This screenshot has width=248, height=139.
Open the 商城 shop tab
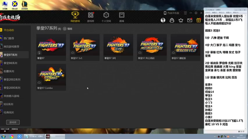122,17
